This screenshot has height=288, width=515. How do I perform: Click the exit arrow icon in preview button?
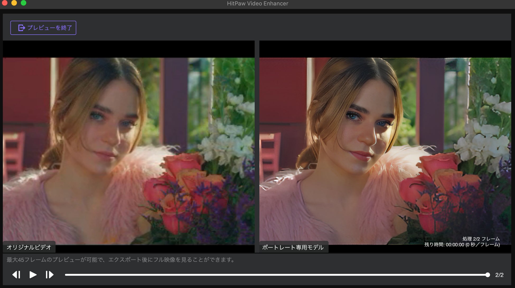21,28
